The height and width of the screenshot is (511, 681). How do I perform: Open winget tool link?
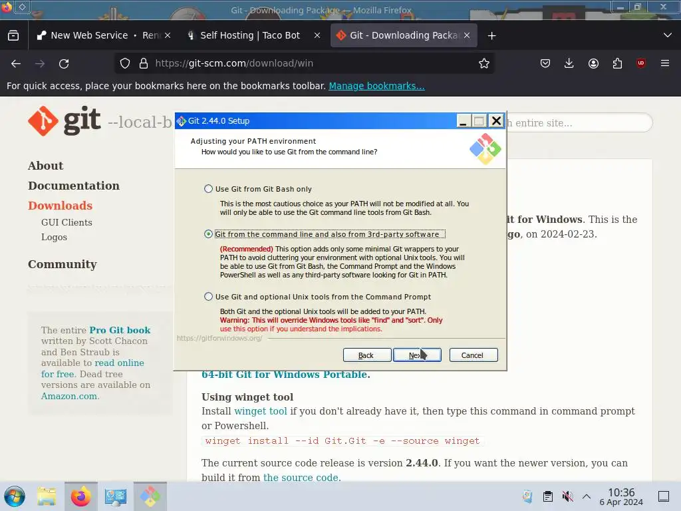[x=261, y=411]
